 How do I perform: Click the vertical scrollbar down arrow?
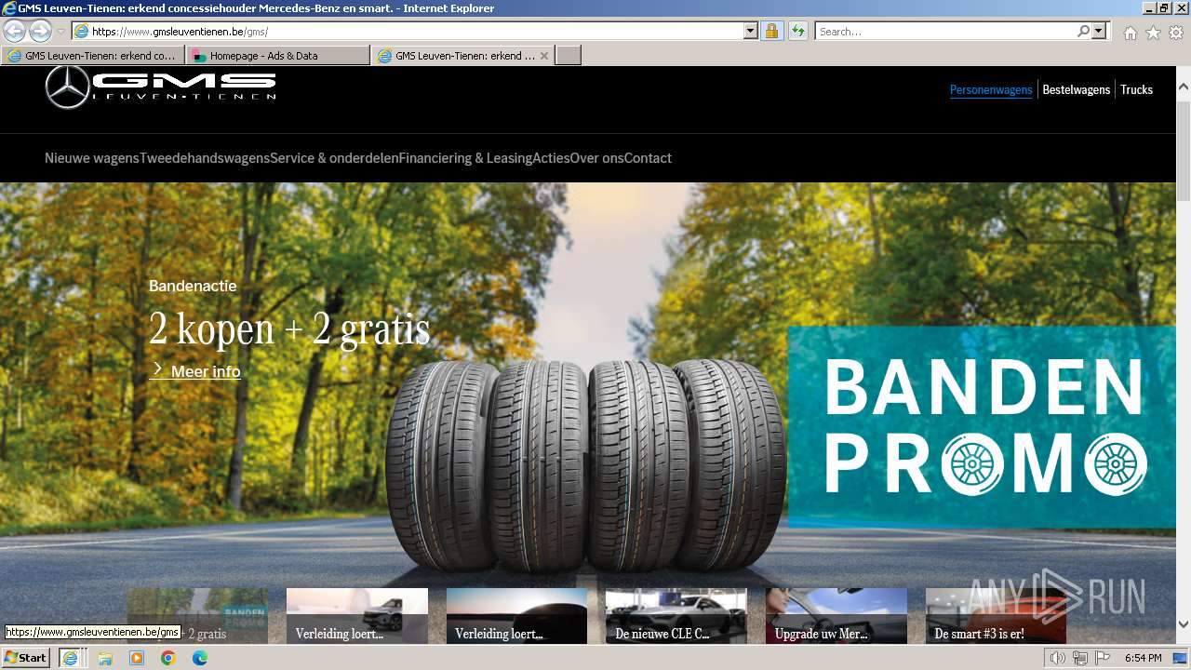click(1184, 623)
